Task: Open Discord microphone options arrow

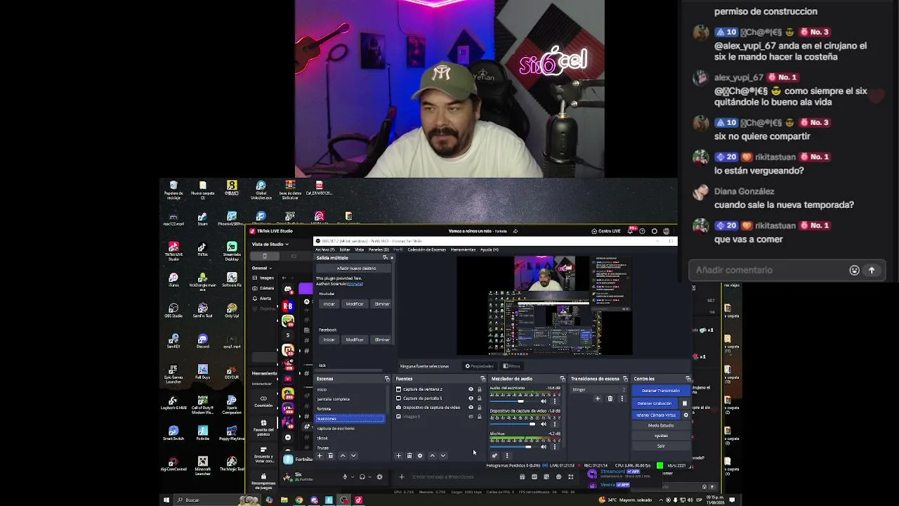Action: coord(353,476)
